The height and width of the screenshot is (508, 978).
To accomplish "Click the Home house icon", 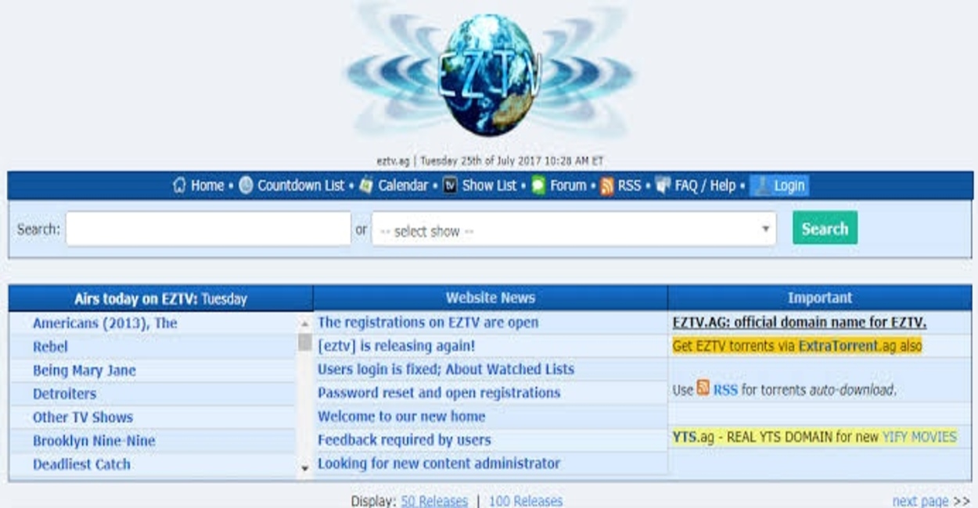I will click(179, 185).
